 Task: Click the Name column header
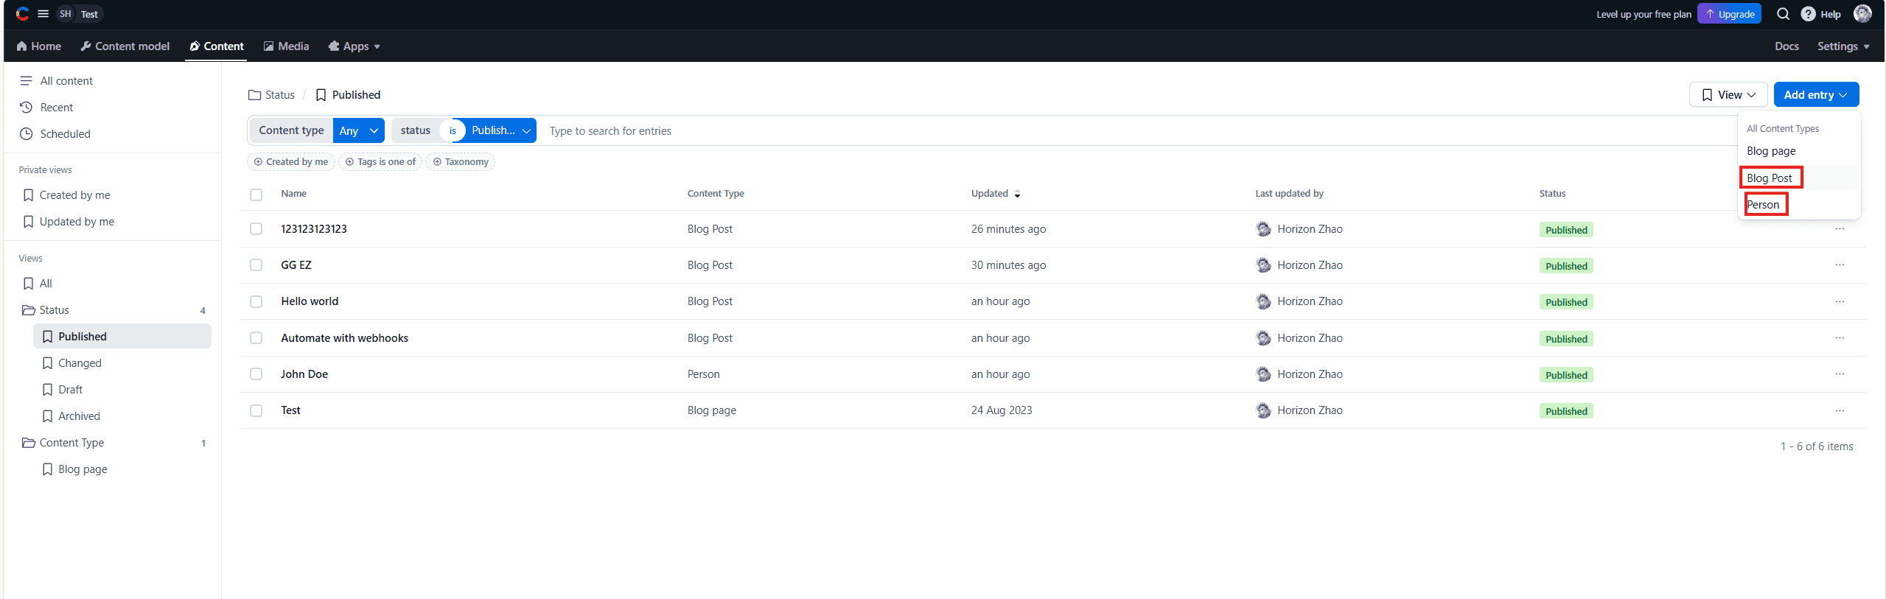(293, 194)
